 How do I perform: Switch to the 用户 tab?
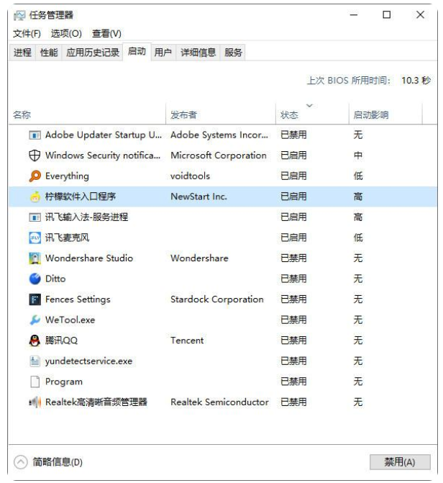pos(163,53)
